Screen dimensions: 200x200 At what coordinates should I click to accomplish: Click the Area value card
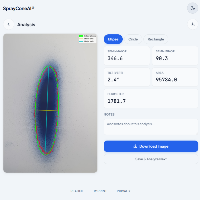point(175,77)
